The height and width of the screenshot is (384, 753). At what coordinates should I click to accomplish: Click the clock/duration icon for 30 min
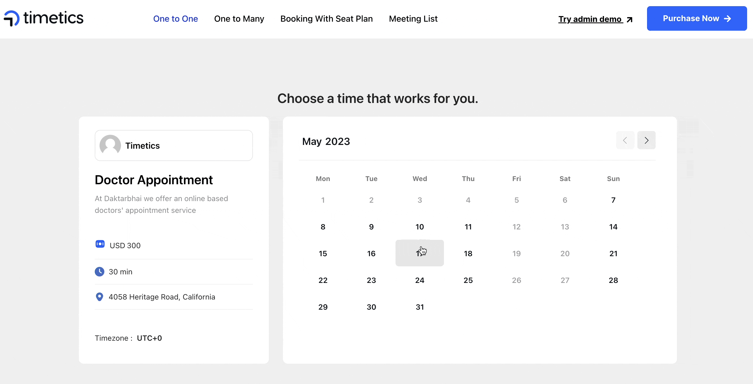click(100, 271)
